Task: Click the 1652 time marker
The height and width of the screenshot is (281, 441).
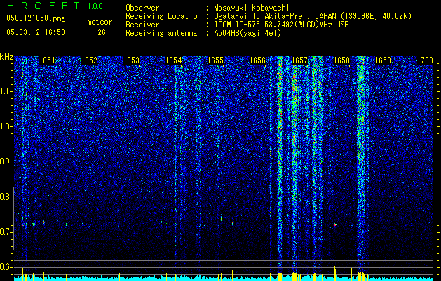Action: [x=89, y=60]
